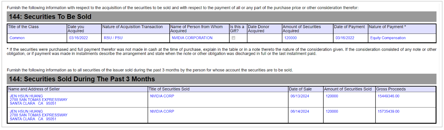The height and width of the screenshot is (130, 444).
Task: Click the "Nature of Acquisition Transaction" column header
Action: coord(132,27)
